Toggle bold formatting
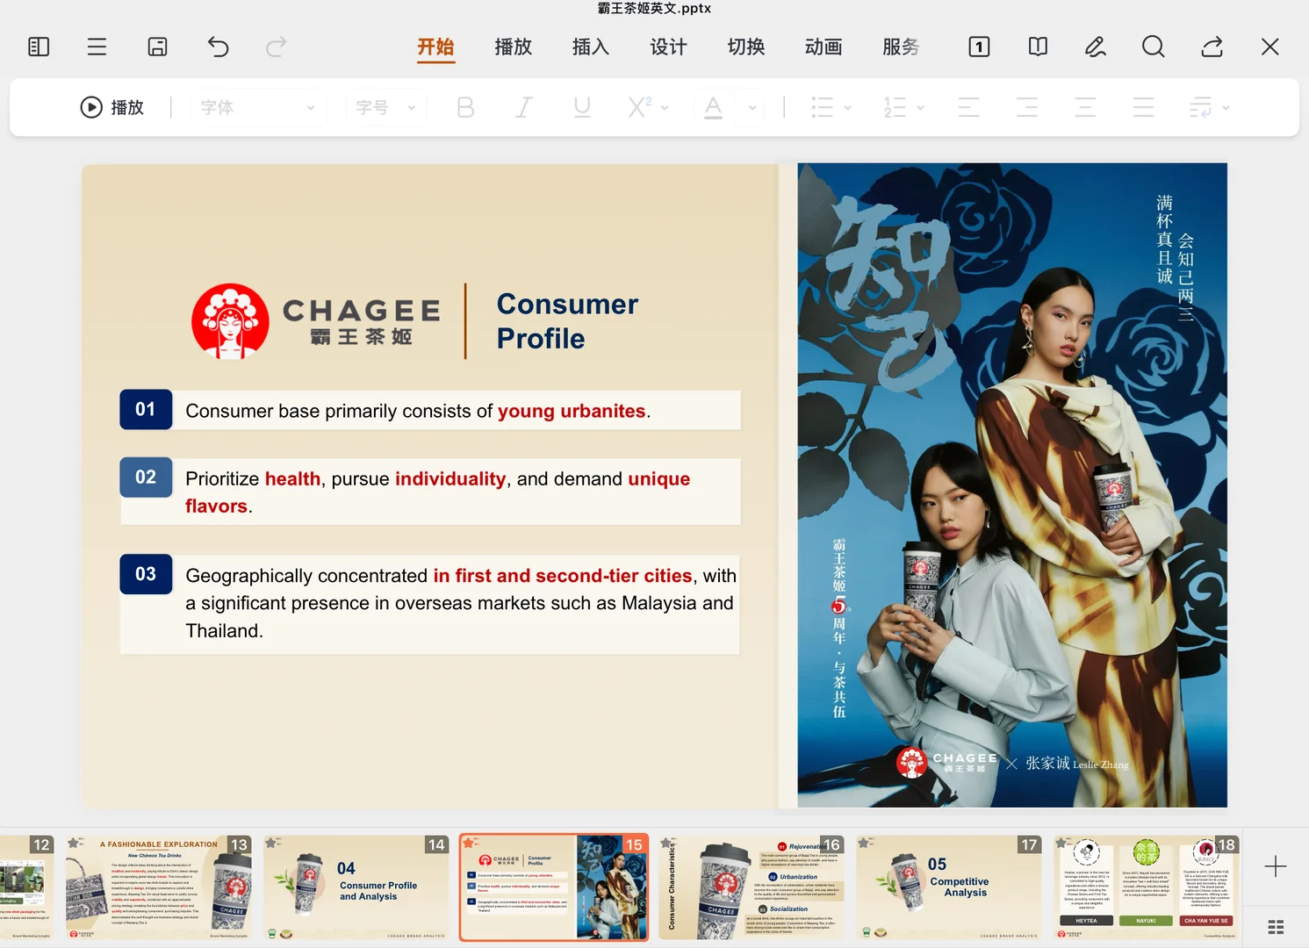 465,107
